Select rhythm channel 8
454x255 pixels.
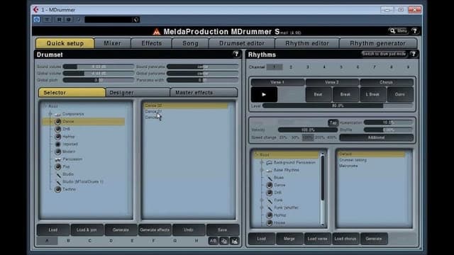pyautogui.click(x=391, y=67)
